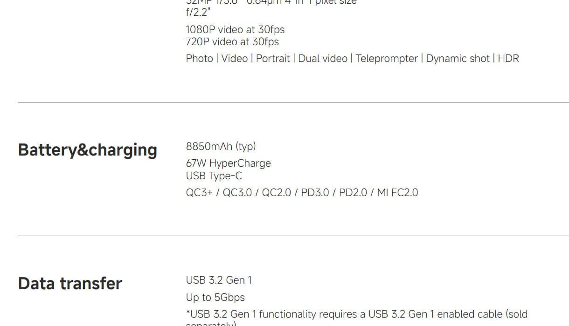Click the 1080P video at 30fps line
The image size is (569, 326).
[235, 29]
